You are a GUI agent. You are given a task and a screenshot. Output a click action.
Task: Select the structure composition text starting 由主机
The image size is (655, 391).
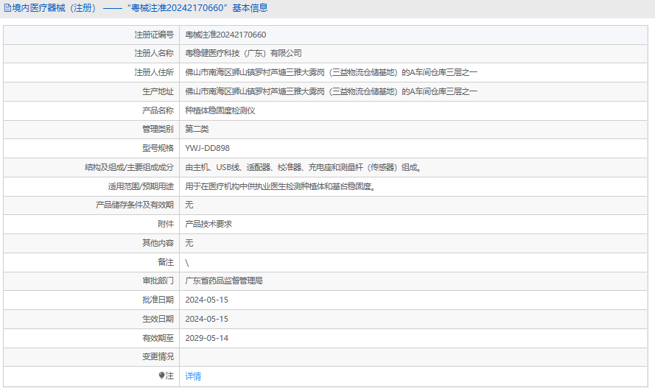click(304, 167)
